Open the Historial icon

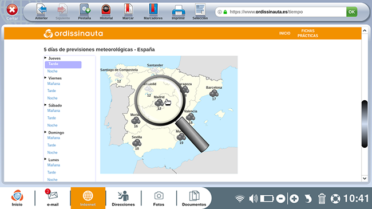106,11
